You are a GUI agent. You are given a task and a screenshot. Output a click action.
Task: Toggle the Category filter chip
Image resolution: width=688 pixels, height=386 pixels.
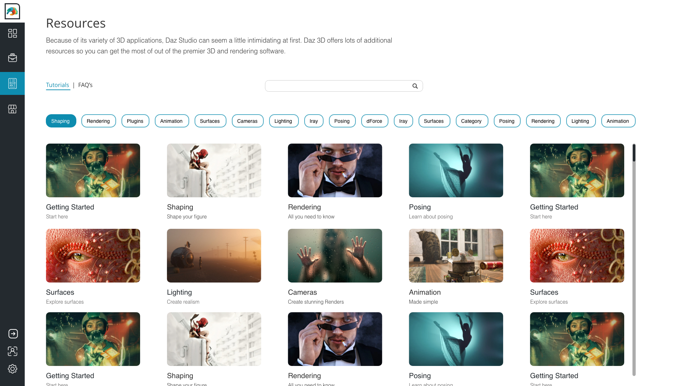[x=472, y=121]
